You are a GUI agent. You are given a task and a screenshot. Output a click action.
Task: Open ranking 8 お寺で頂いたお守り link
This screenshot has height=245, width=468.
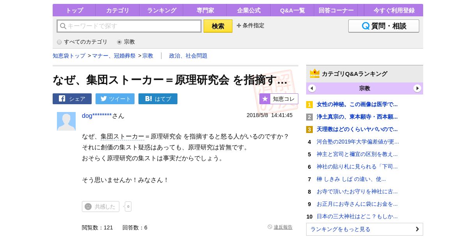pyautogui.click(x=357, y=191)
